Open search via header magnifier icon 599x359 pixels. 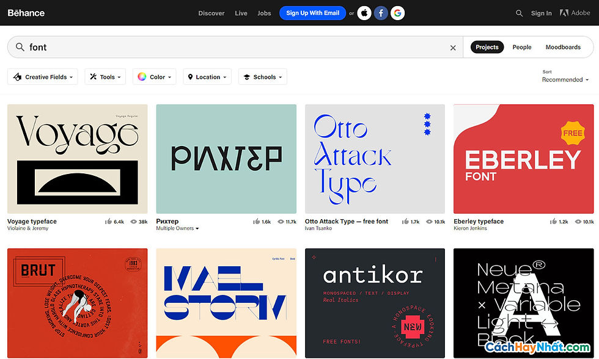[x=519, y=13]
